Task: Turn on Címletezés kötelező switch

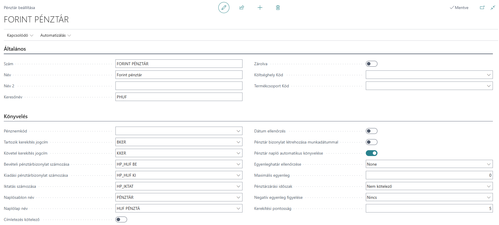Action: click(121, 219)
